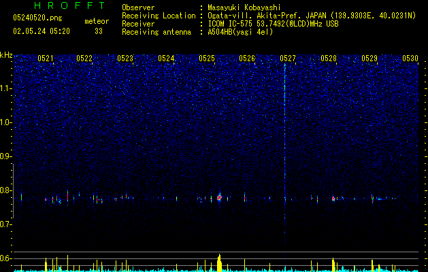Click the Observer label

138,7
